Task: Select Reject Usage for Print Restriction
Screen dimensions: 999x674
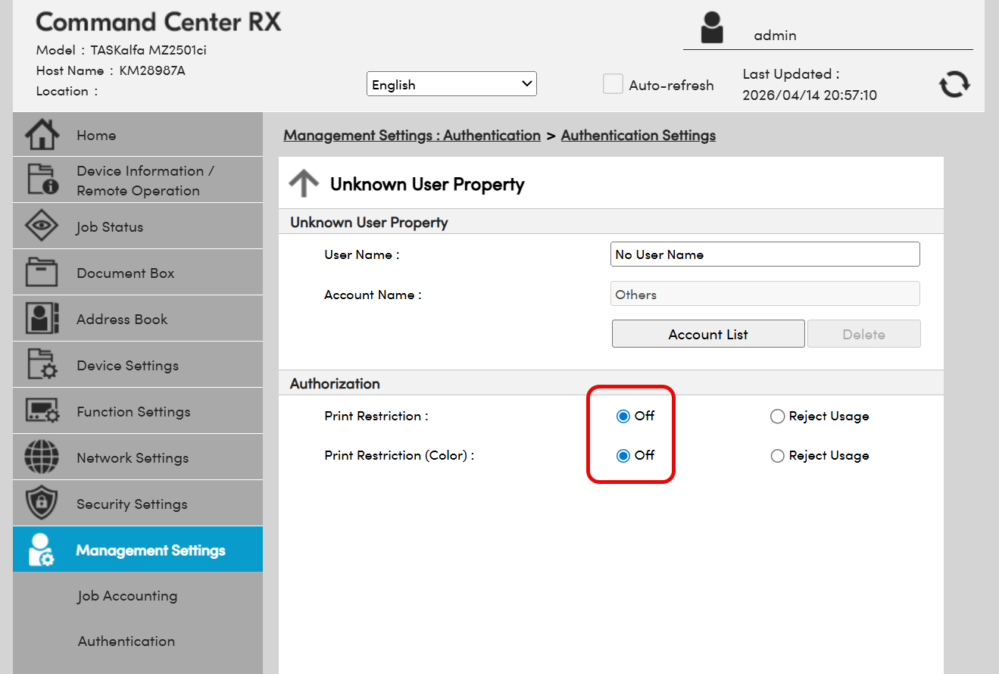Action: click(777, 417)
